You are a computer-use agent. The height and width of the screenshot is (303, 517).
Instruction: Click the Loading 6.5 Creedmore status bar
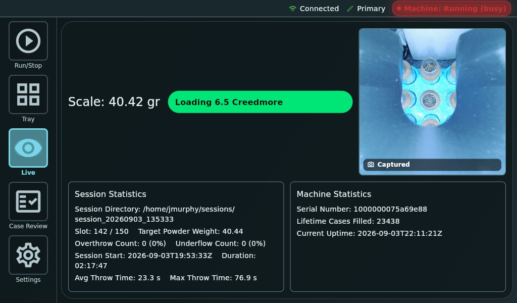click(260, 102)
